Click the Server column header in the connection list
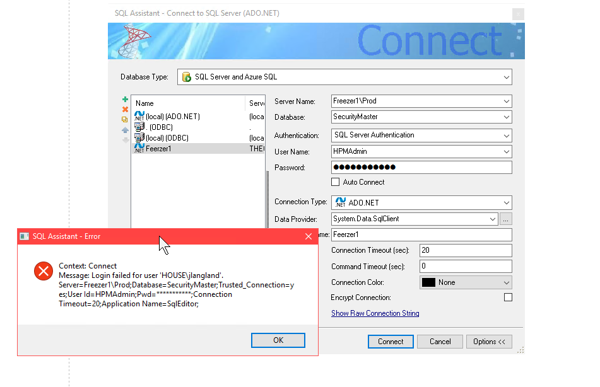The image size is (600, 387). [256, 103]
